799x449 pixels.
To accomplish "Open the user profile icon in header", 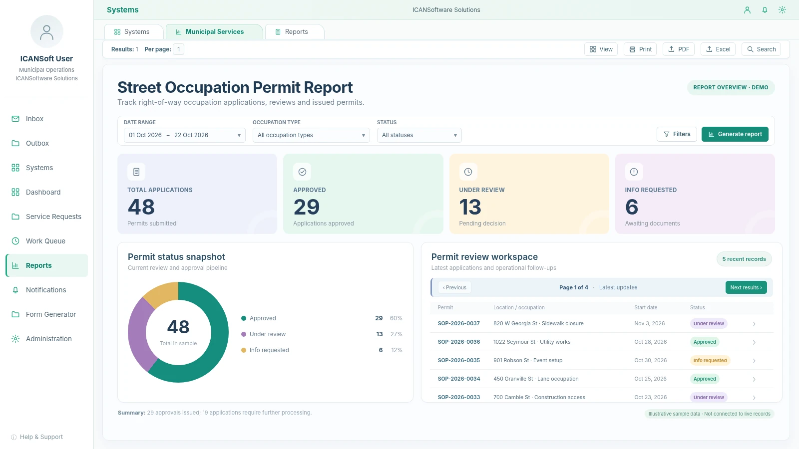I will point(747,10).
